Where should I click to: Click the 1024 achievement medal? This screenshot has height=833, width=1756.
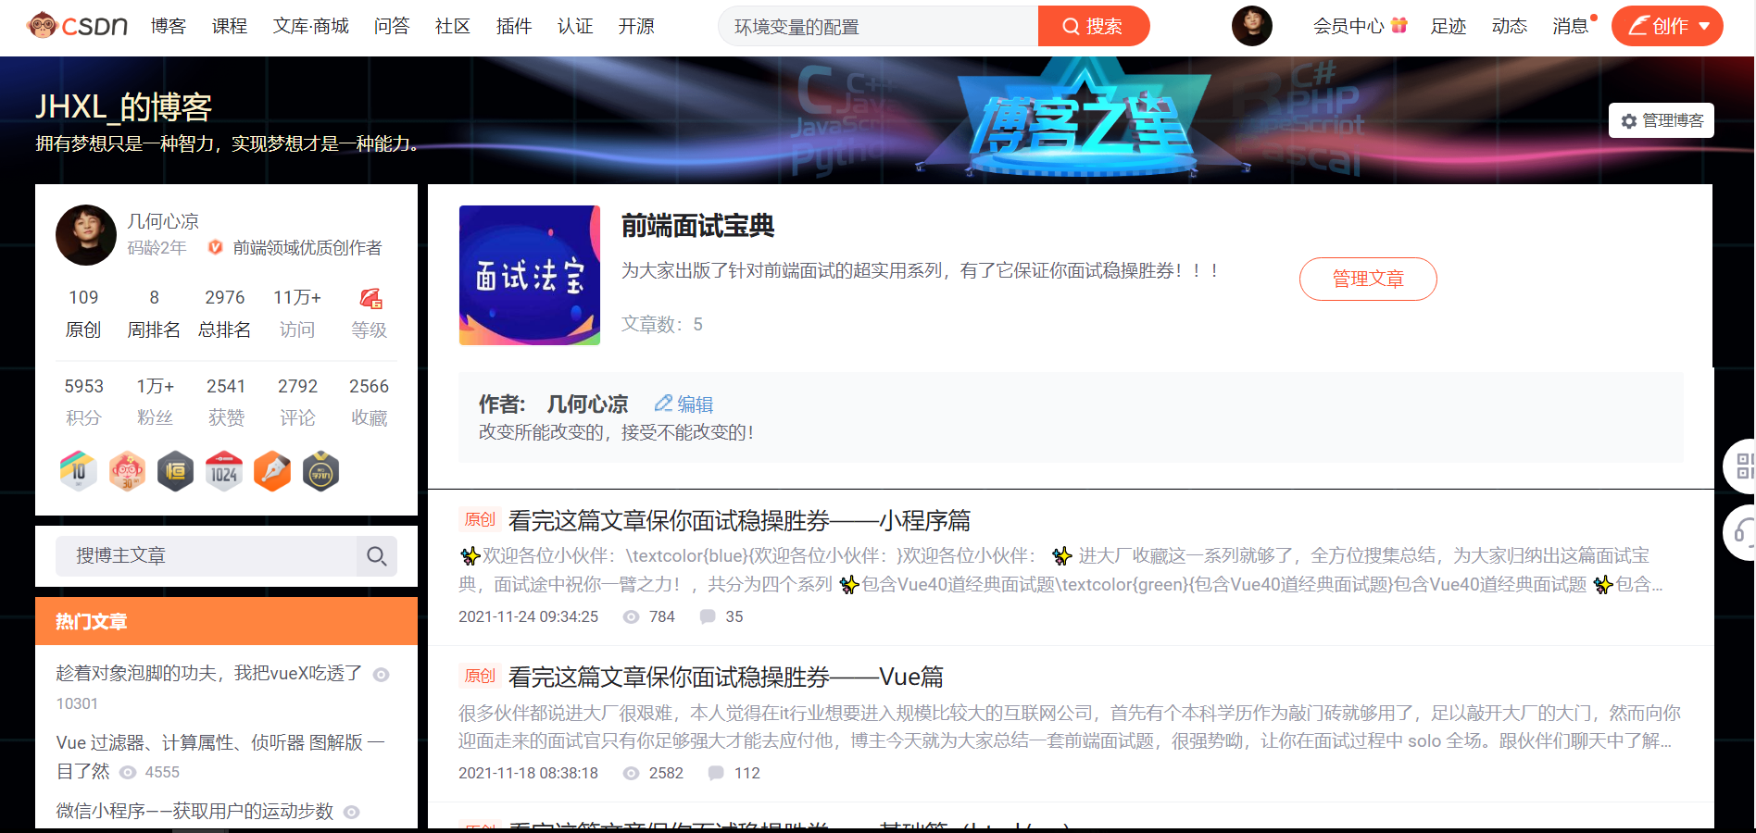pos(223,471)
